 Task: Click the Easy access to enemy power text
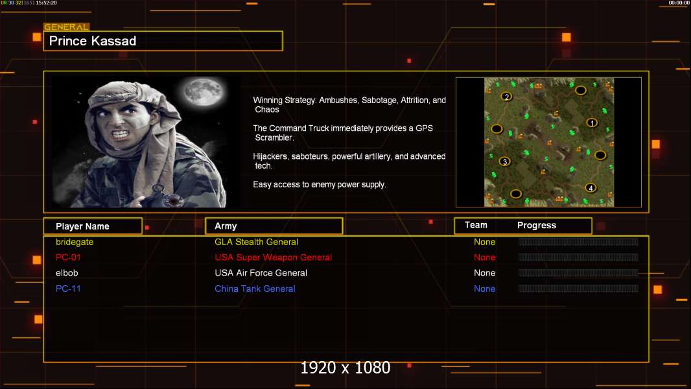pyautogui.click(x=319, y=185)
